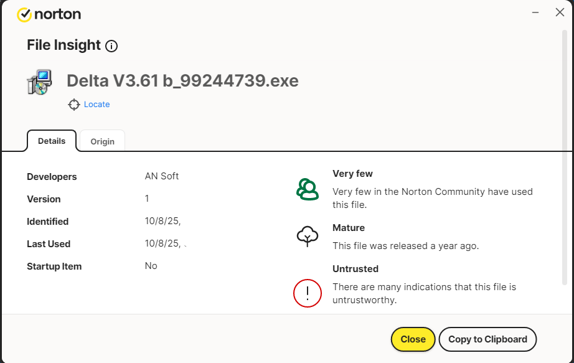Click the Locate crosshair icon
The height and width of the screenshot is (363, 574).
click(x=74, y=105)
